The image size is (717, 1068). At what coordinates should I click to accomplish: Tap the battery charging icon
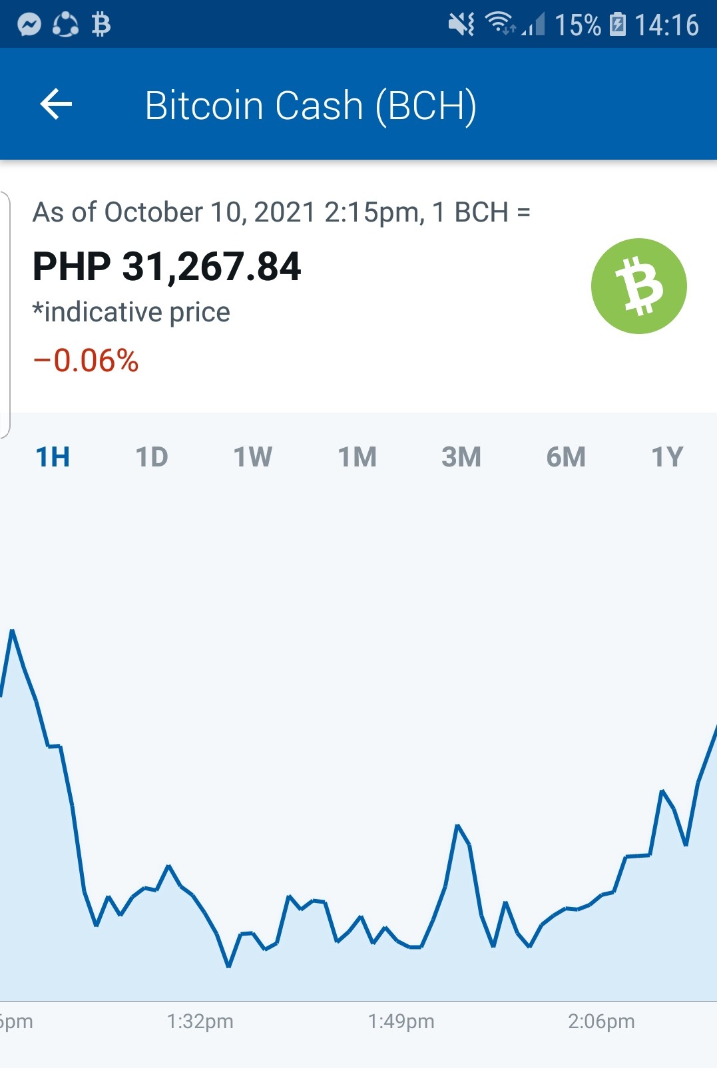click(x=618, y=25)
